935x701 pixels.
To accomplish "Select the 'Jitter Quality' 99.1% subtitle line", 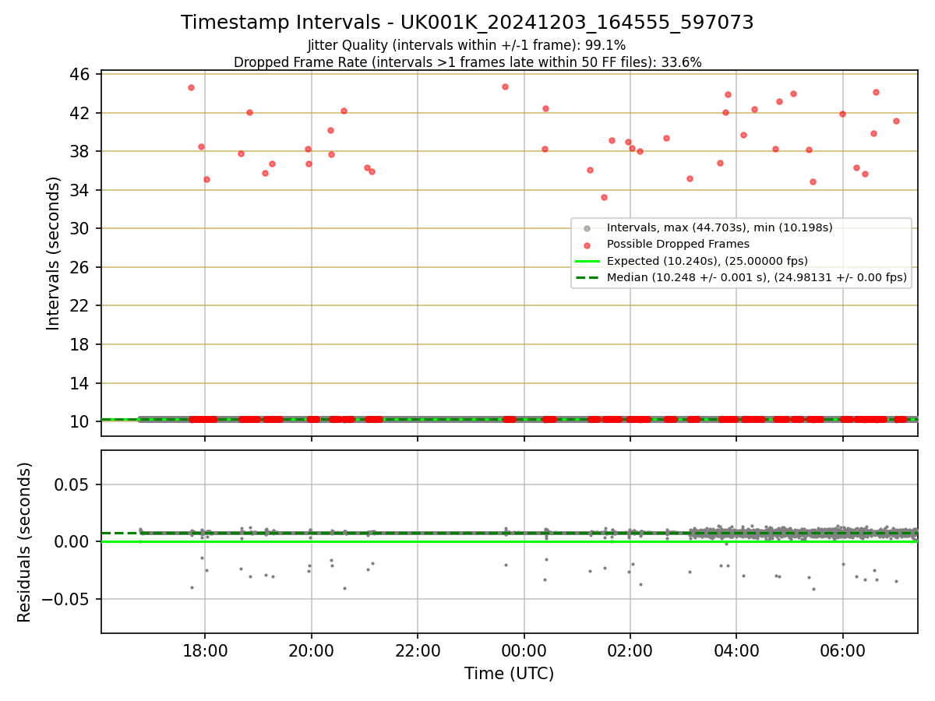I will click(x=467, y=45).
